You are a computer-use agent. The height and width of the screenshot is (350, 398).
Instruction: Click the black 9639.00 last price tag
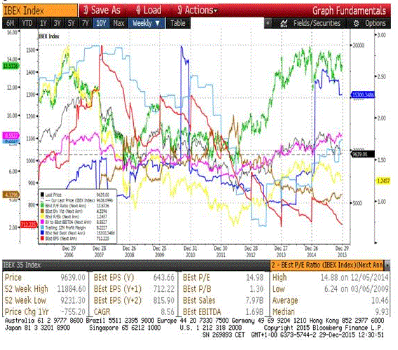(363, 154)
